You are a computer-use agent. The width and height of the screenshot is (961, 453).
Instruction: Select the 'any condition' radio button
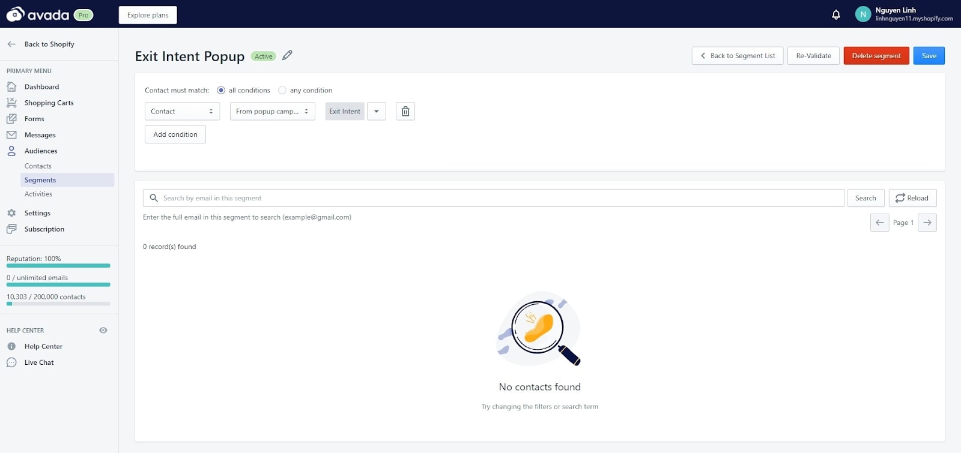[x=282, y=91]
